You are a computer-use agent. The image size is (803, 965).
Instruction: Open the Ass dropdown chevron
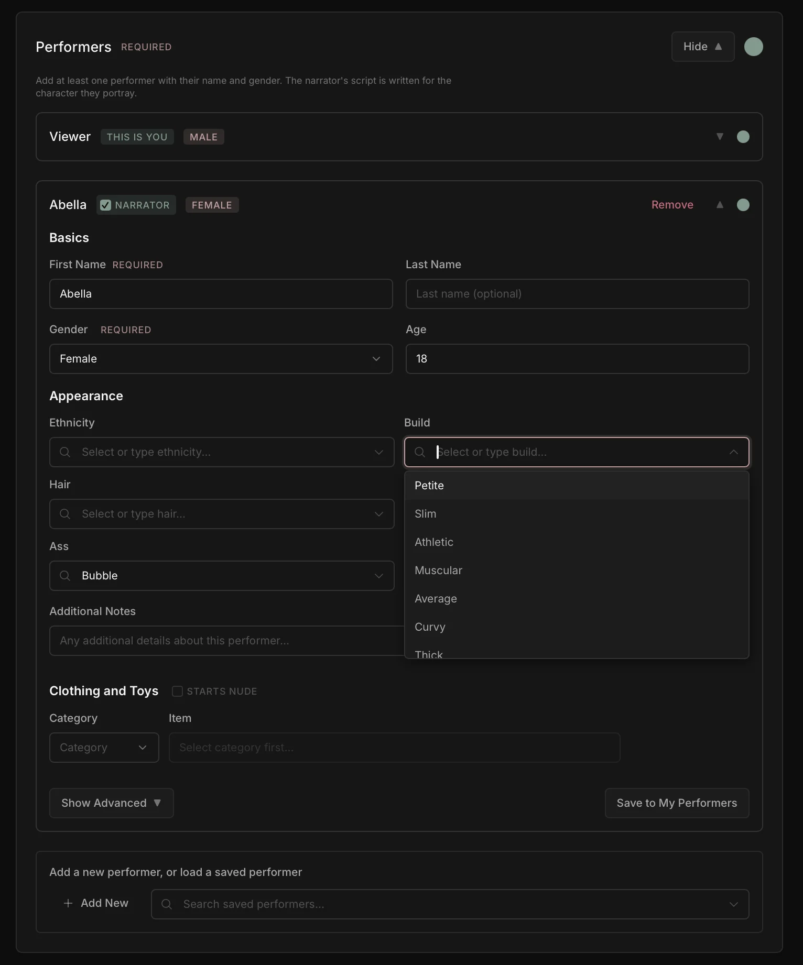pos(379,576)
